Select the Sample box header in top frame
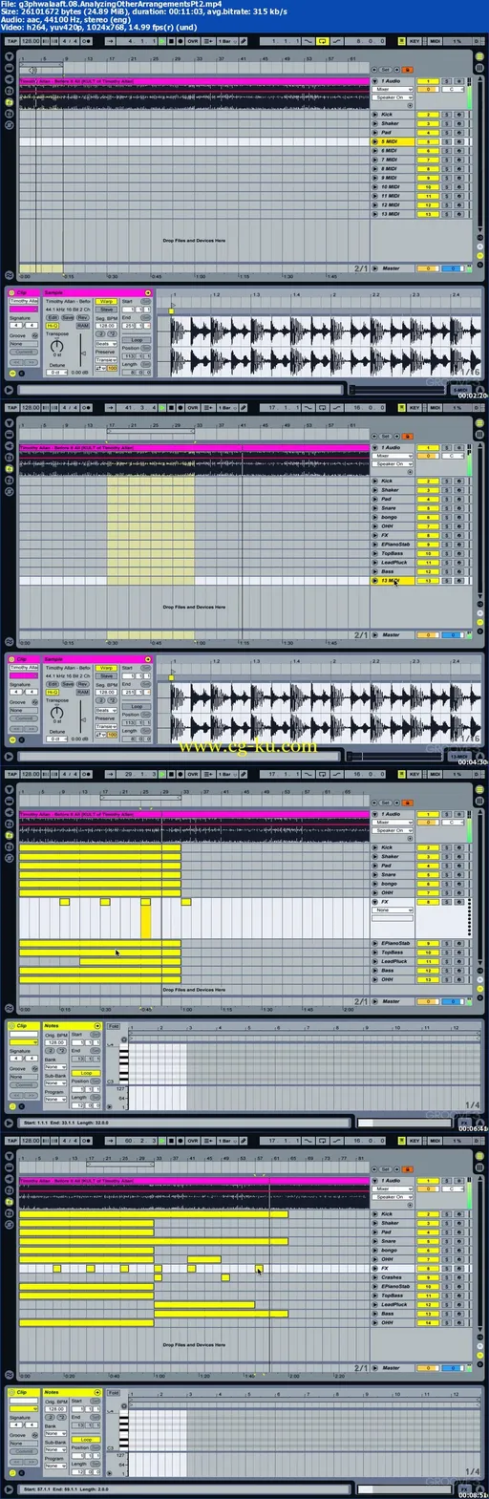 pyautogui.click(x=97, y=292)
